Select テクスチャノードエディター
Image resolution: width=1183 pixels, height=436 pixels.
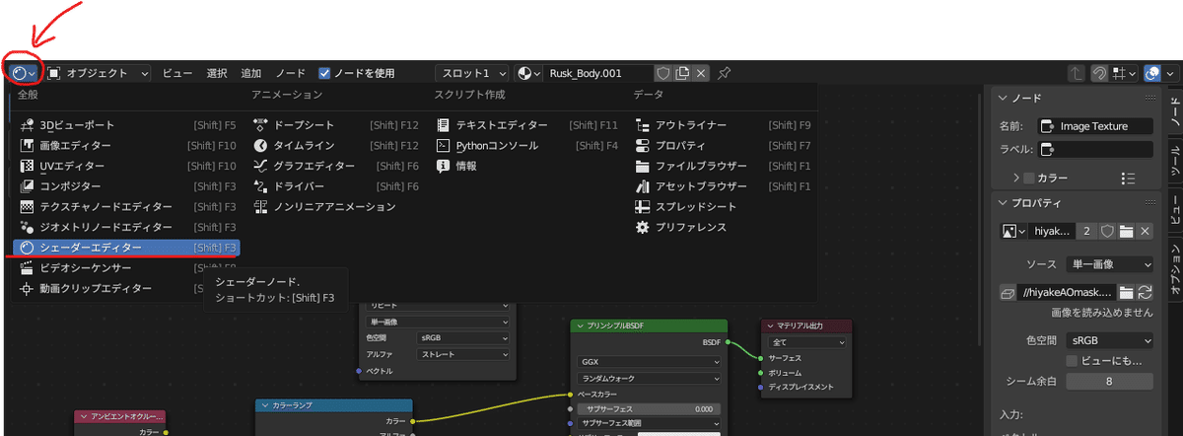point(126,206)
